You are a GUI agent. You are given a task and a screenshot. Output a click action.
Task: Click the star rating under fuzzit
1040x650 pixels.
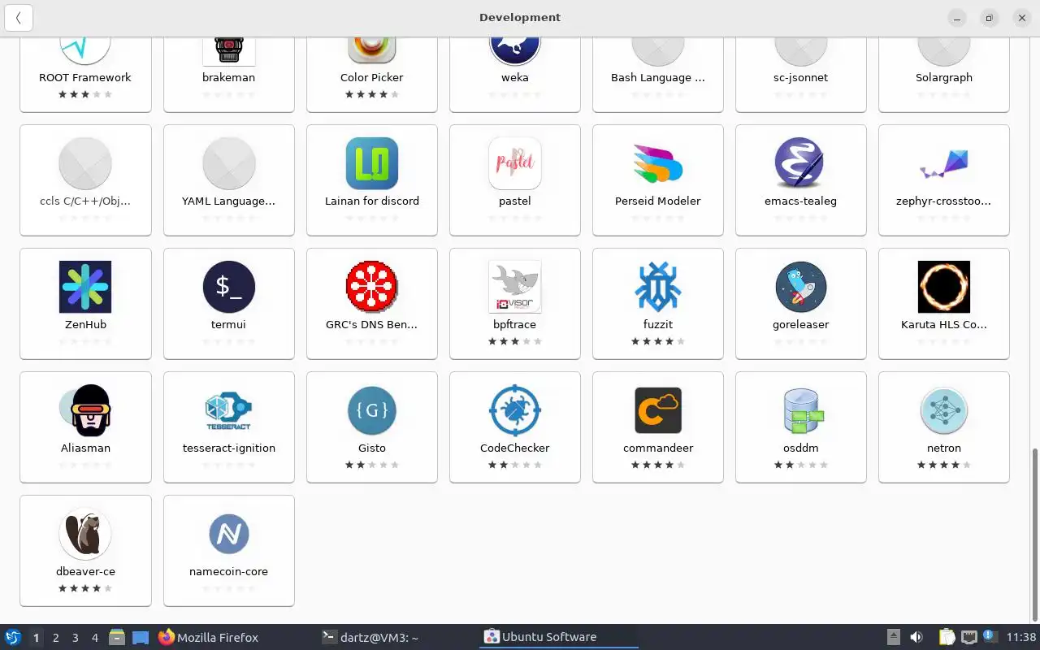658,341
